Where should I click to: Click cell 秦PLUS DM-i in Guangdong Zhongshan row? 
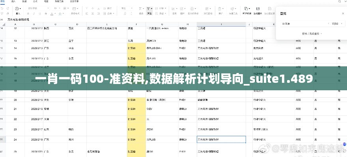click(162, 48)
